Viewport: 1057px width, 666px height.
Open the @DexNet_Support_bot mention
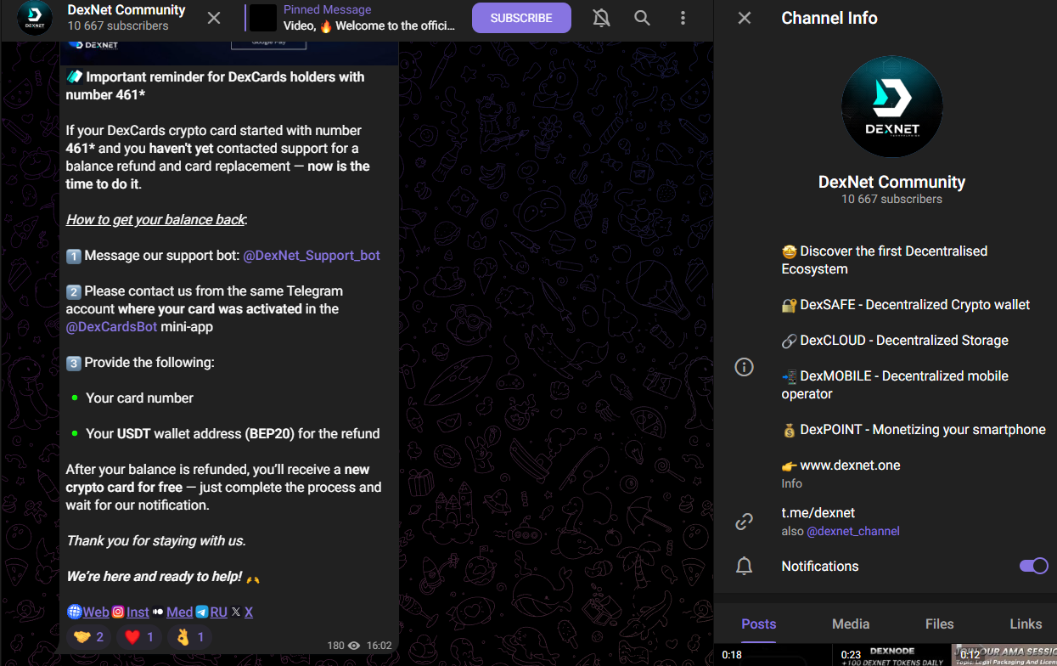pyautogui.click(x=312, y=255)
